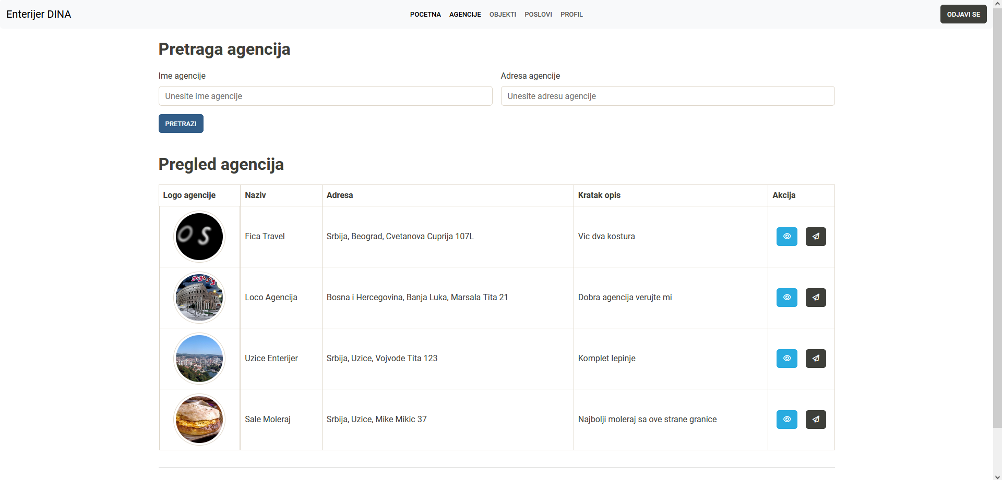The width and height of the screenshot is (1002, 480).
Task: Click the paper plane icon for Loco Agencija
Action: tap(815, 297)
